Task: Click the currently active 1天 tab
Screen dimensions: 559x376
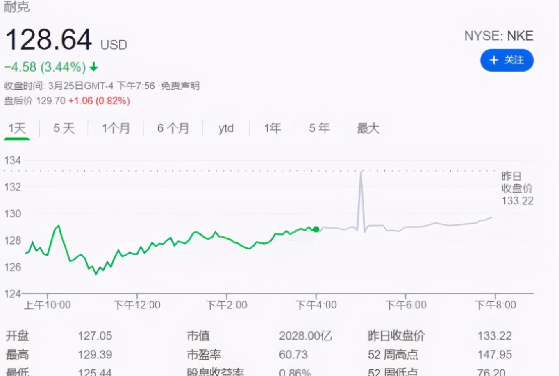Action: [16, 128]
